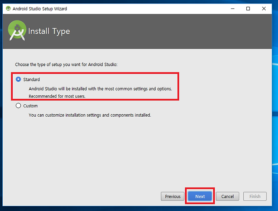Click 'You can customize installation settings' description
Viewport: 278px width, 211px height.
[x=90, y=115]
